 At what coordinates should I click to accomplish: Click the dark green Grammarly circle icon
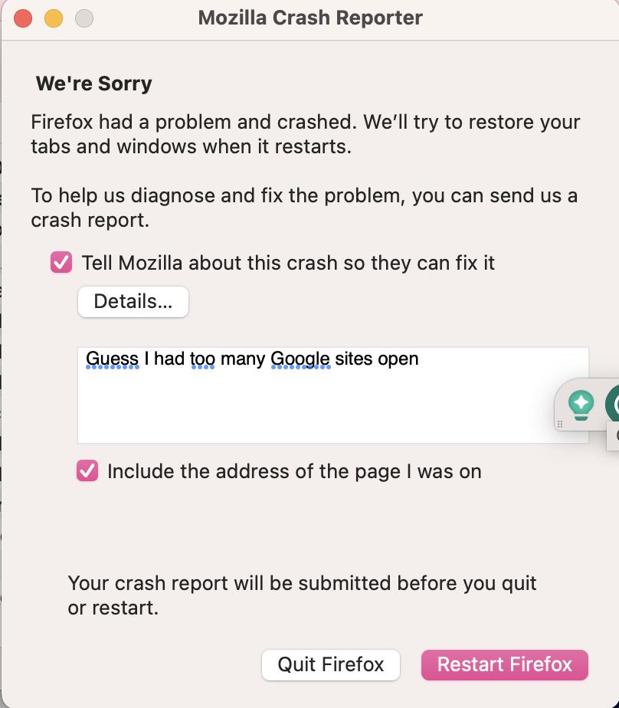(x=613, y=403)
